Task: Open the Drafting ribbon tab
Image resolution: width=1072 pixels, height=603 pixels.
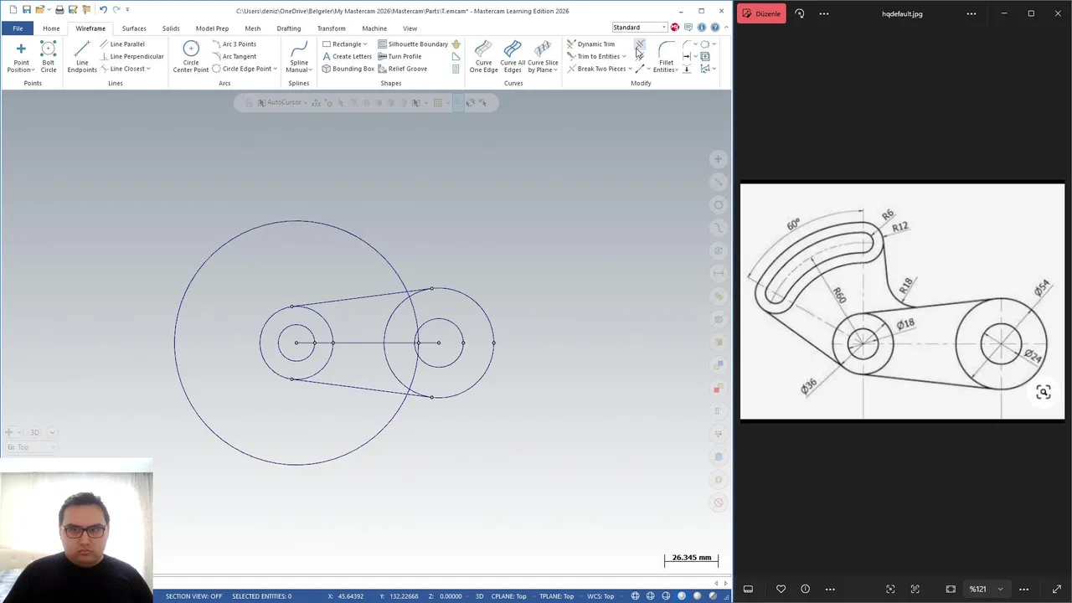Action: [x=288, y=28]
